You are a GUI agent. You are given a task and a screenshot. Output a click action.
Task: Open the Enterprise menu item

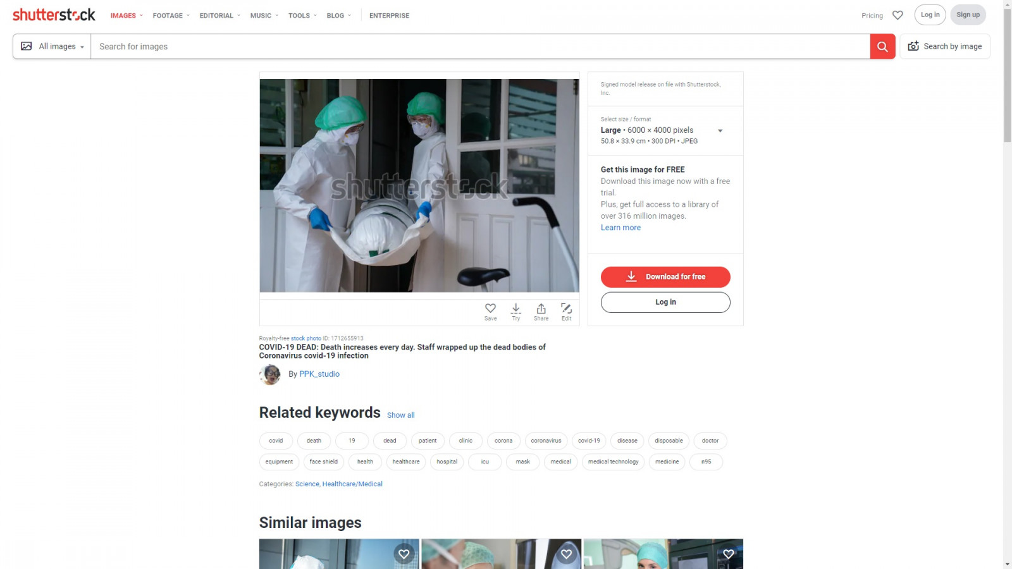click(389, 16)
